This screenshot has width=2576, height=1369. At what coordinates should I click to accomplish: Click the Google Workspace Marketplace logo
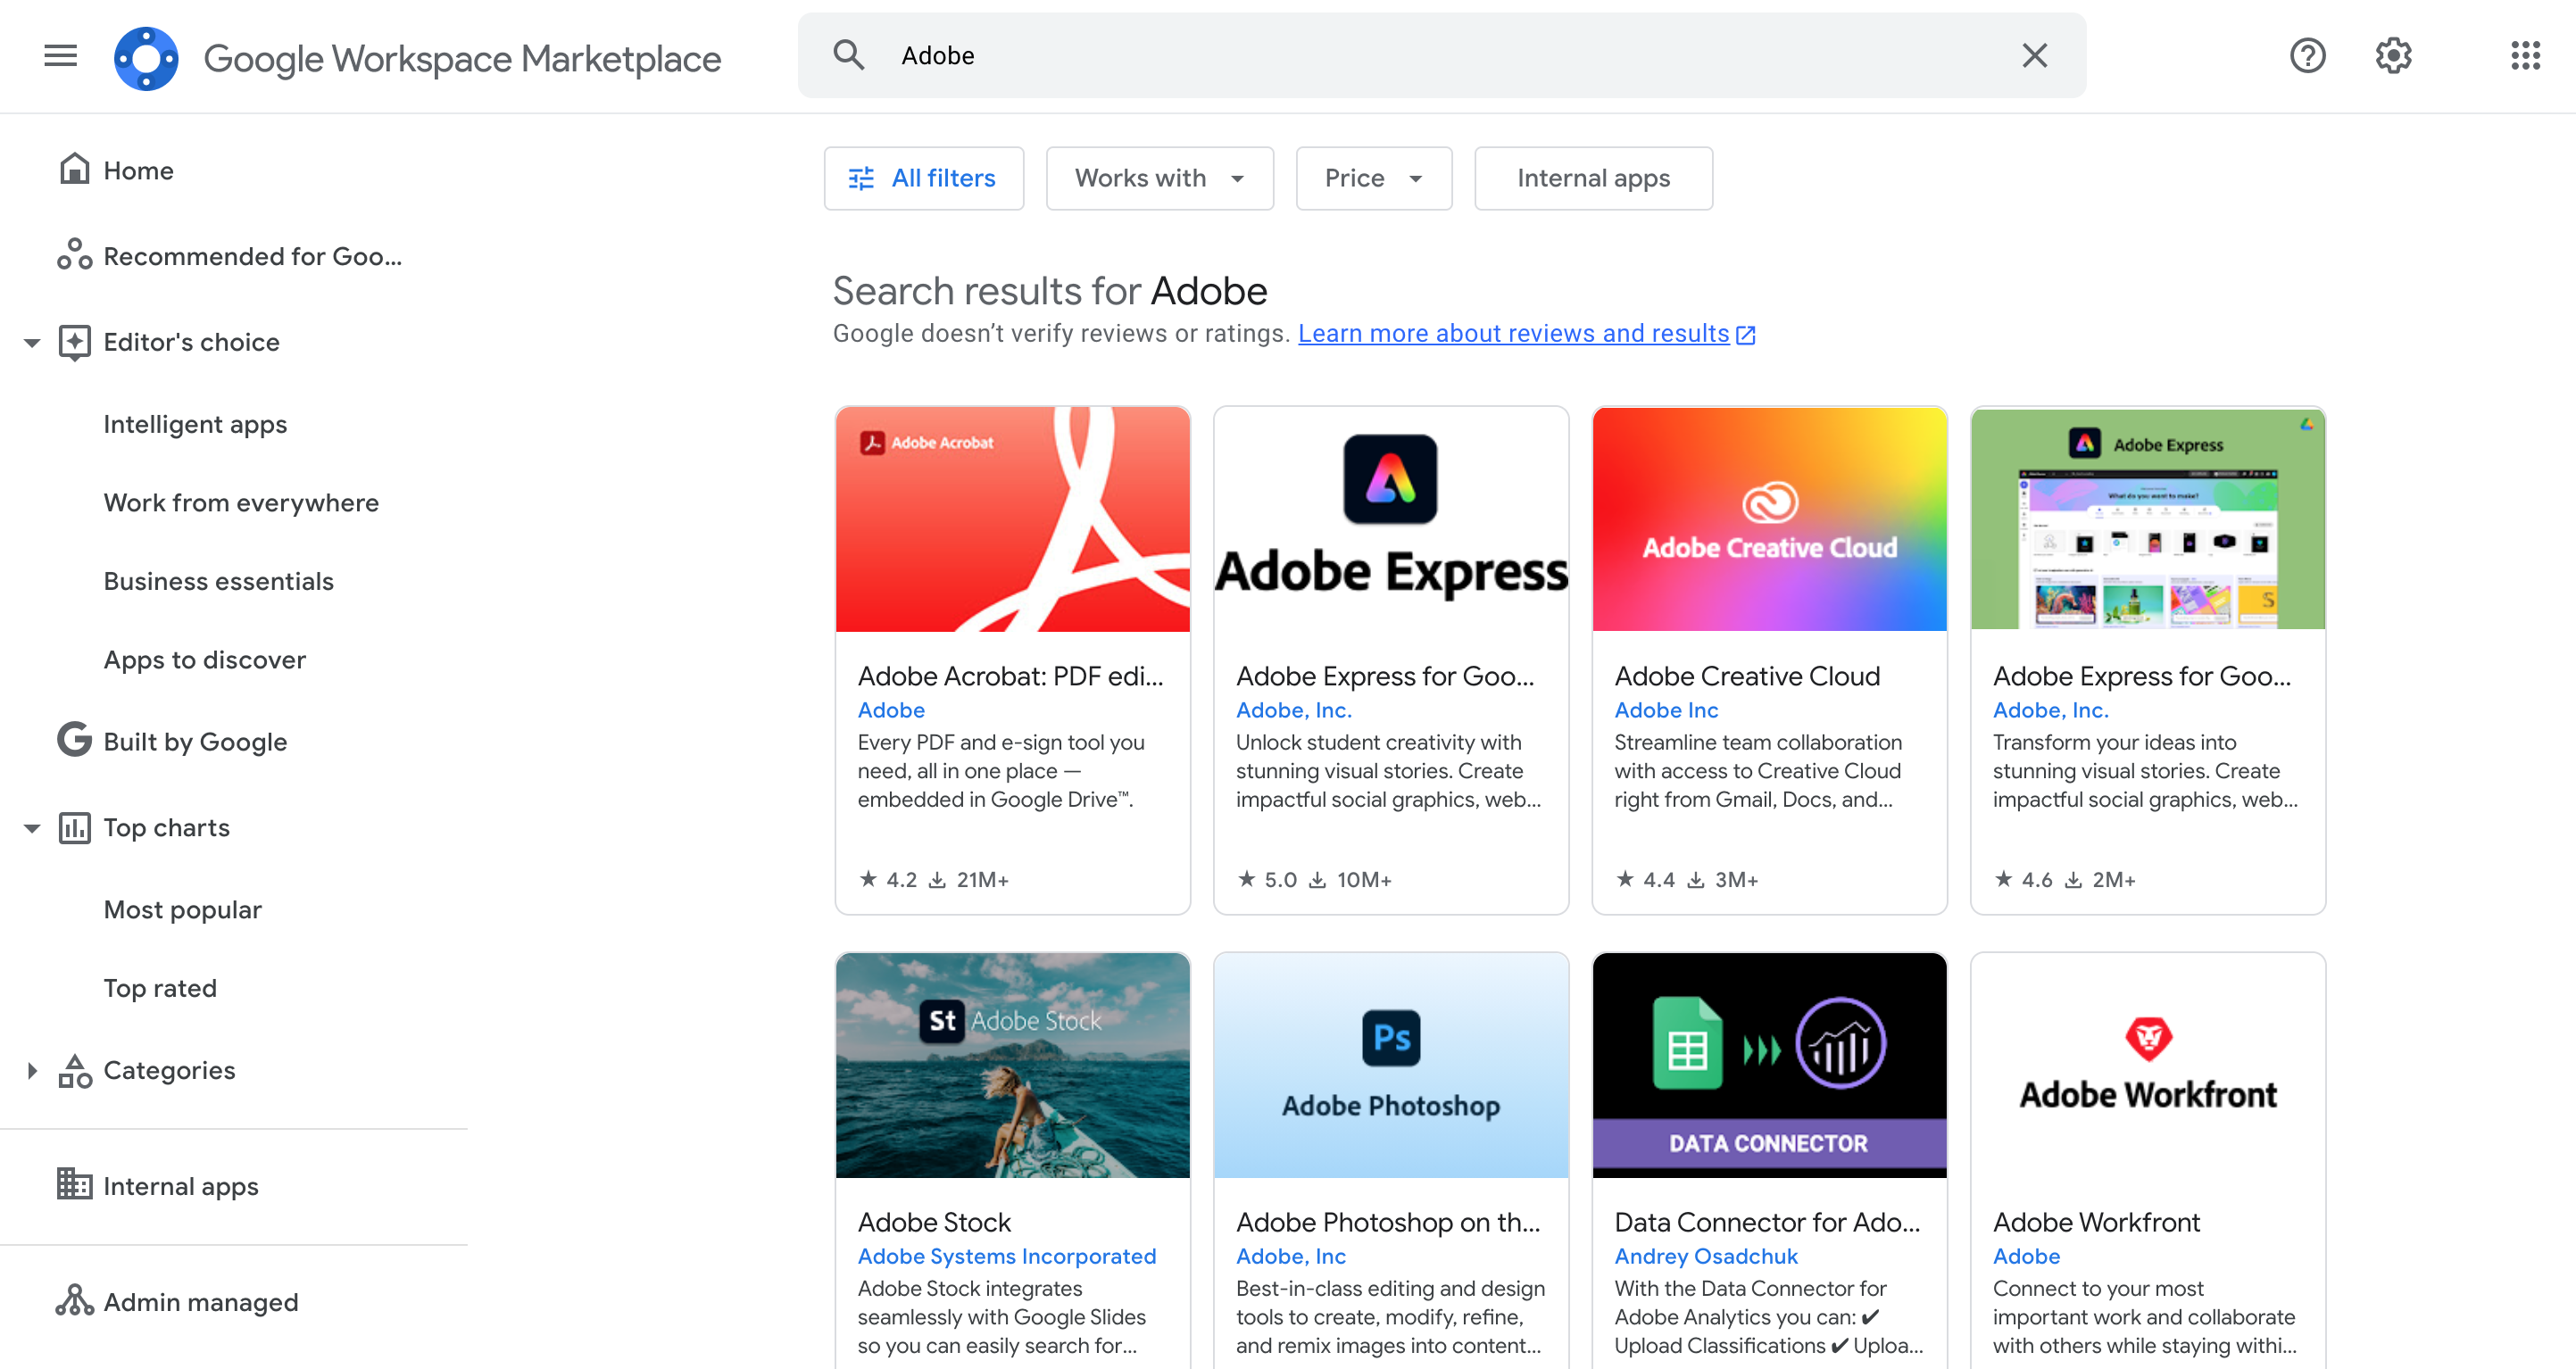click(x=146, y=58)
